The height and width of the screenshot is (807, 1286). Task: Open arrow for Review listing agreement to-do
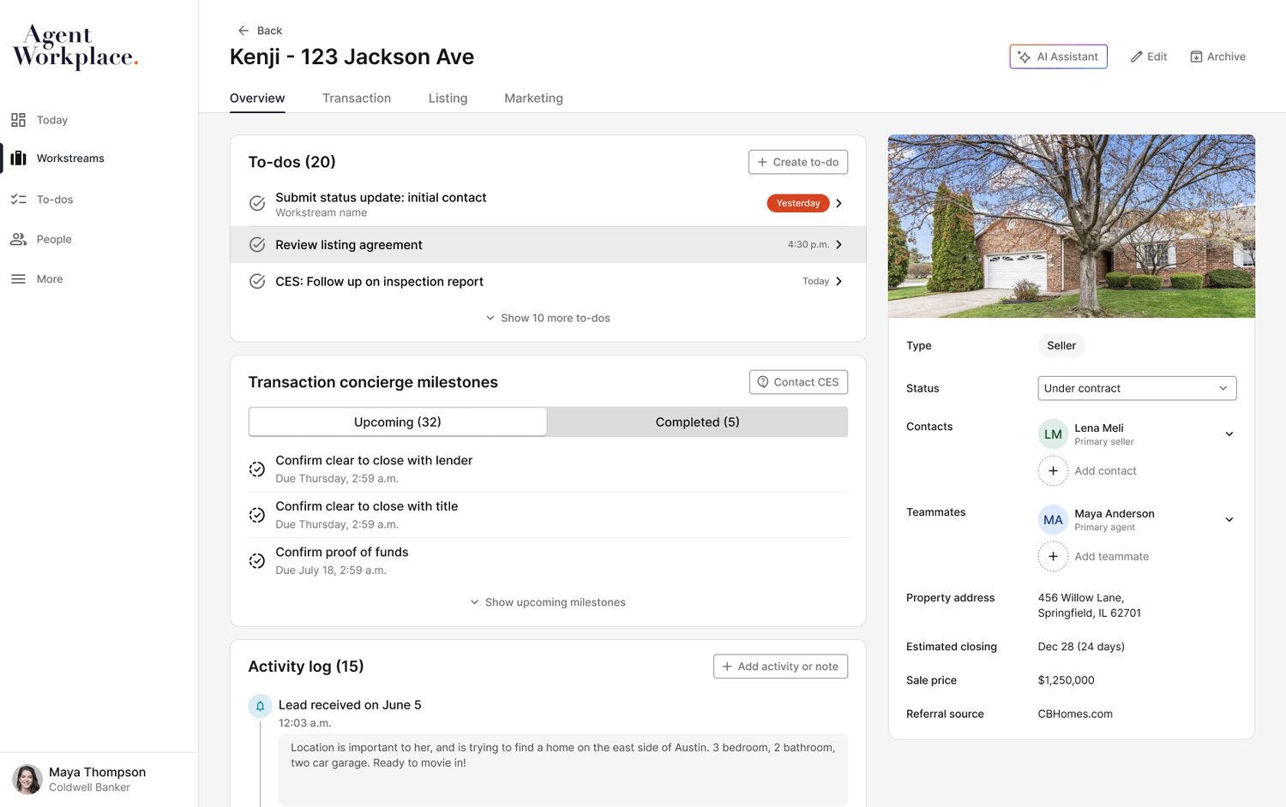pyautogui.click(x=839, y=244)
